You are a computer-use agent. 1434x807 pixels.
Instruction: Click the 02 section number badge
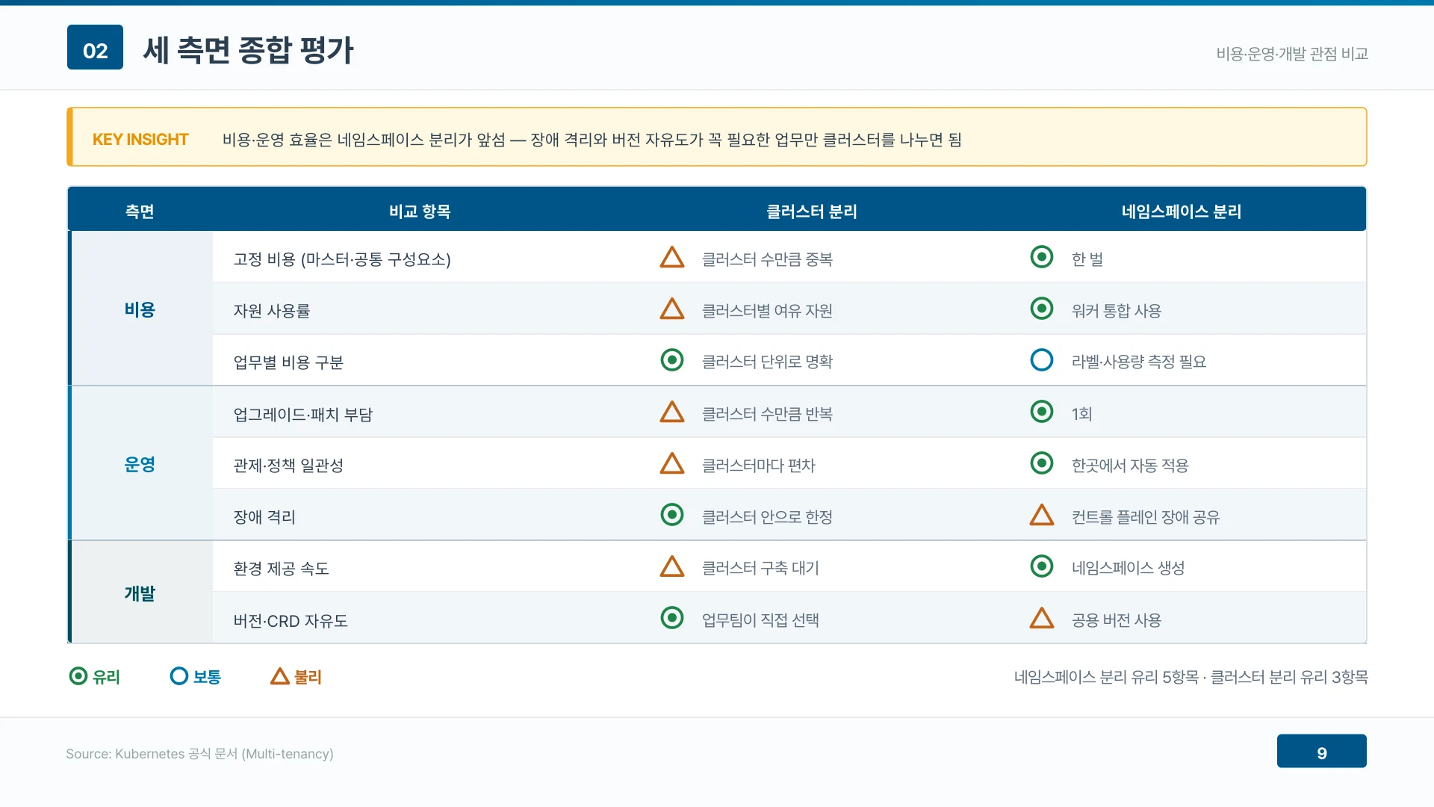pos(95,47)
